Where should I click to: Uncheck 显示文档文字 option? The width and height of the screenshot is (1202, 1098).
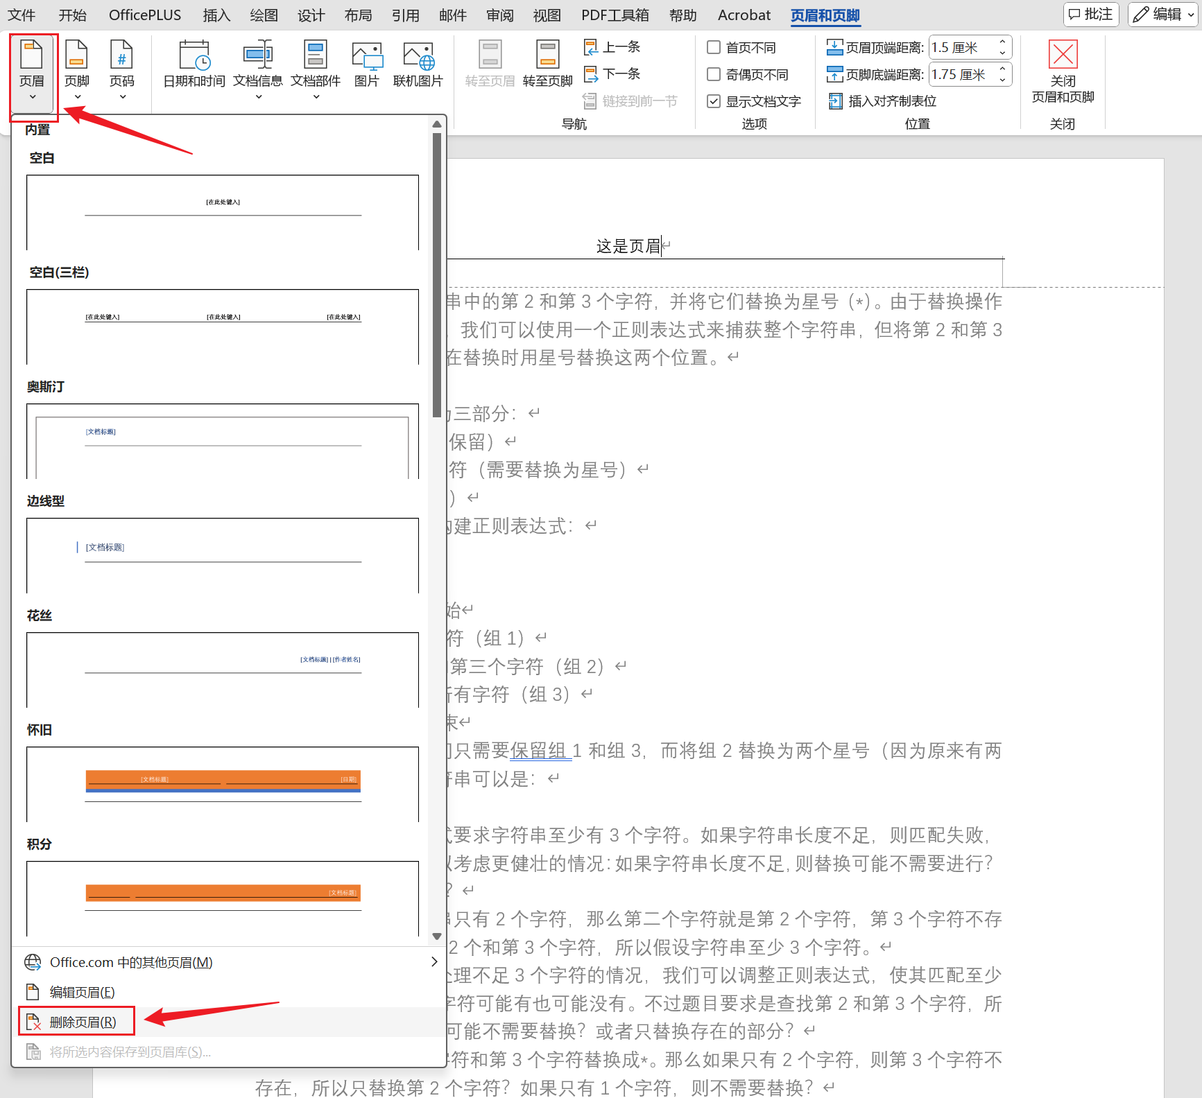point(714,101)
